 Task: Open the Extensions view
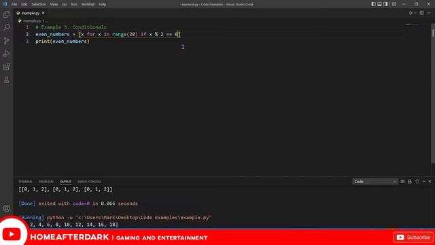click(x=6, y=67)
